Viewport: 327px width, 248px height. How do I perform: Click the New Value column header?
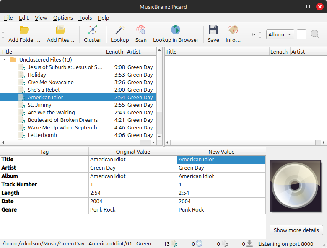pyautogui.click(x=221, y=152)
